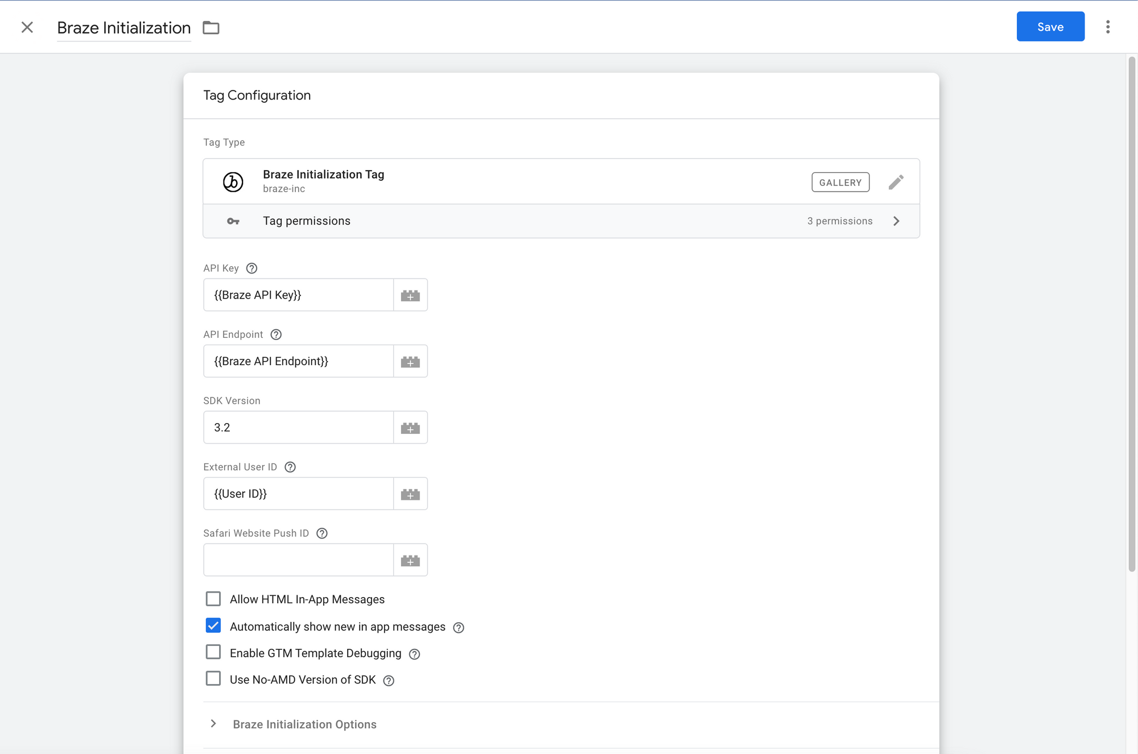The image size is (1138, 754).
Task: Enable Allow HTML In-App Messages checkbox
Action: [213, 599]
